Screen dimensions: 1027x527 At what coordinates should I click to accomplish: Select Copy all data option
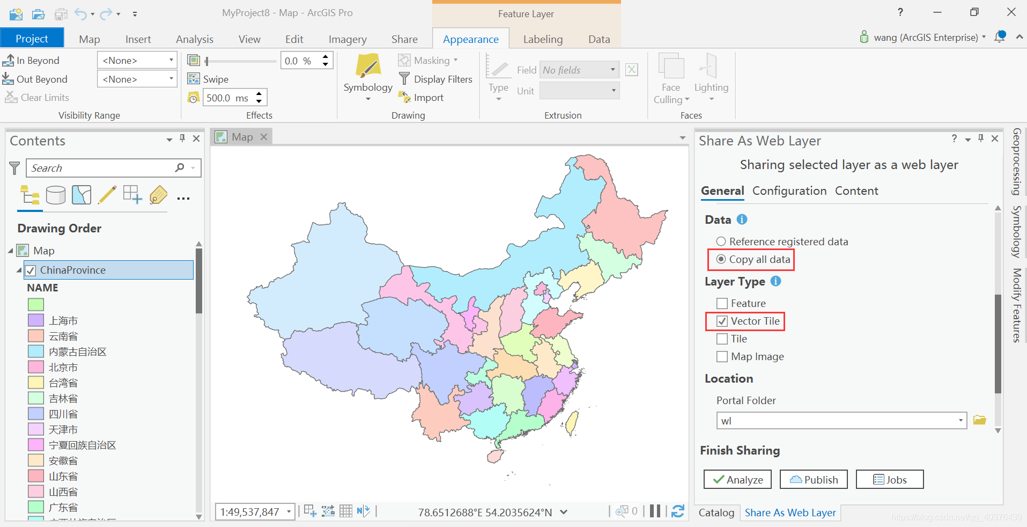[x=753, y=259]
